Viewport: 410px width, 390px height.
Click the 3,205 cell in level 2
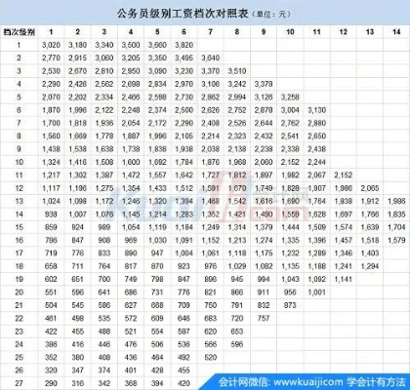click(x=131, y=58)
